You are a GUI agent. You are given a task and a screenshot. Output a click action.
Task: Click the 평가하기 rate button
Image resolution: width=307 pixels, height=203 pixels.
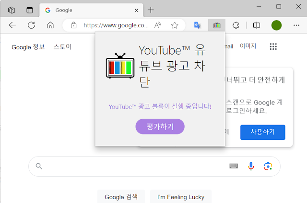[x=160, y=126]
